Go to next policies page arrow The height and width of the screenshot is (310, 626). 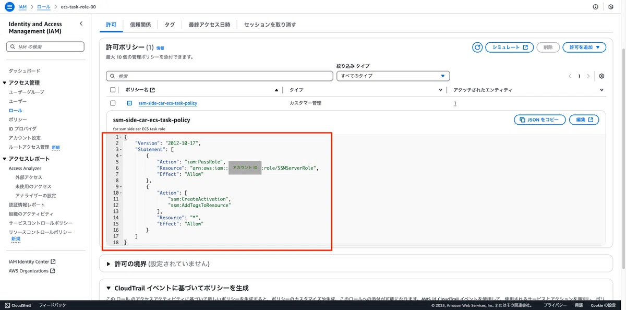[x=588, y=76]
